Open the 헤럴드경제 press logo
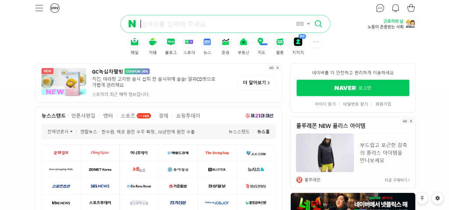Screen dimensions: 449x210 coord(178,153)
